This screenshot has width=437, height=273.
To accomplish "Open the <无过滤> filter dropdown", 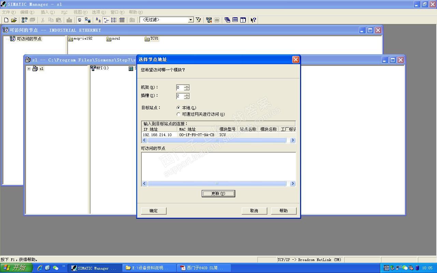I will click(191, 20).
